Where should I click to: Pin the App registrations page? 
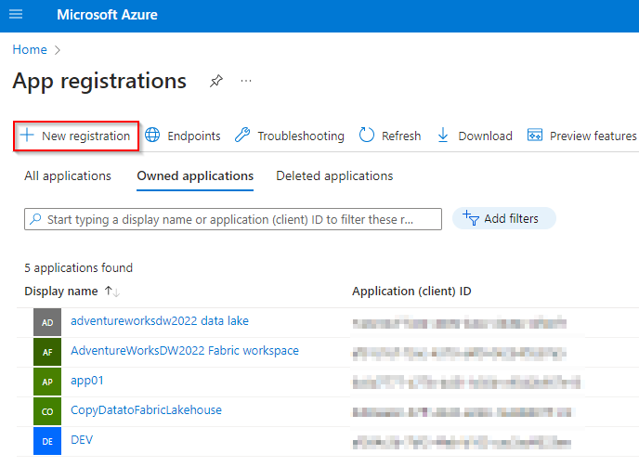tap(216, 81)
